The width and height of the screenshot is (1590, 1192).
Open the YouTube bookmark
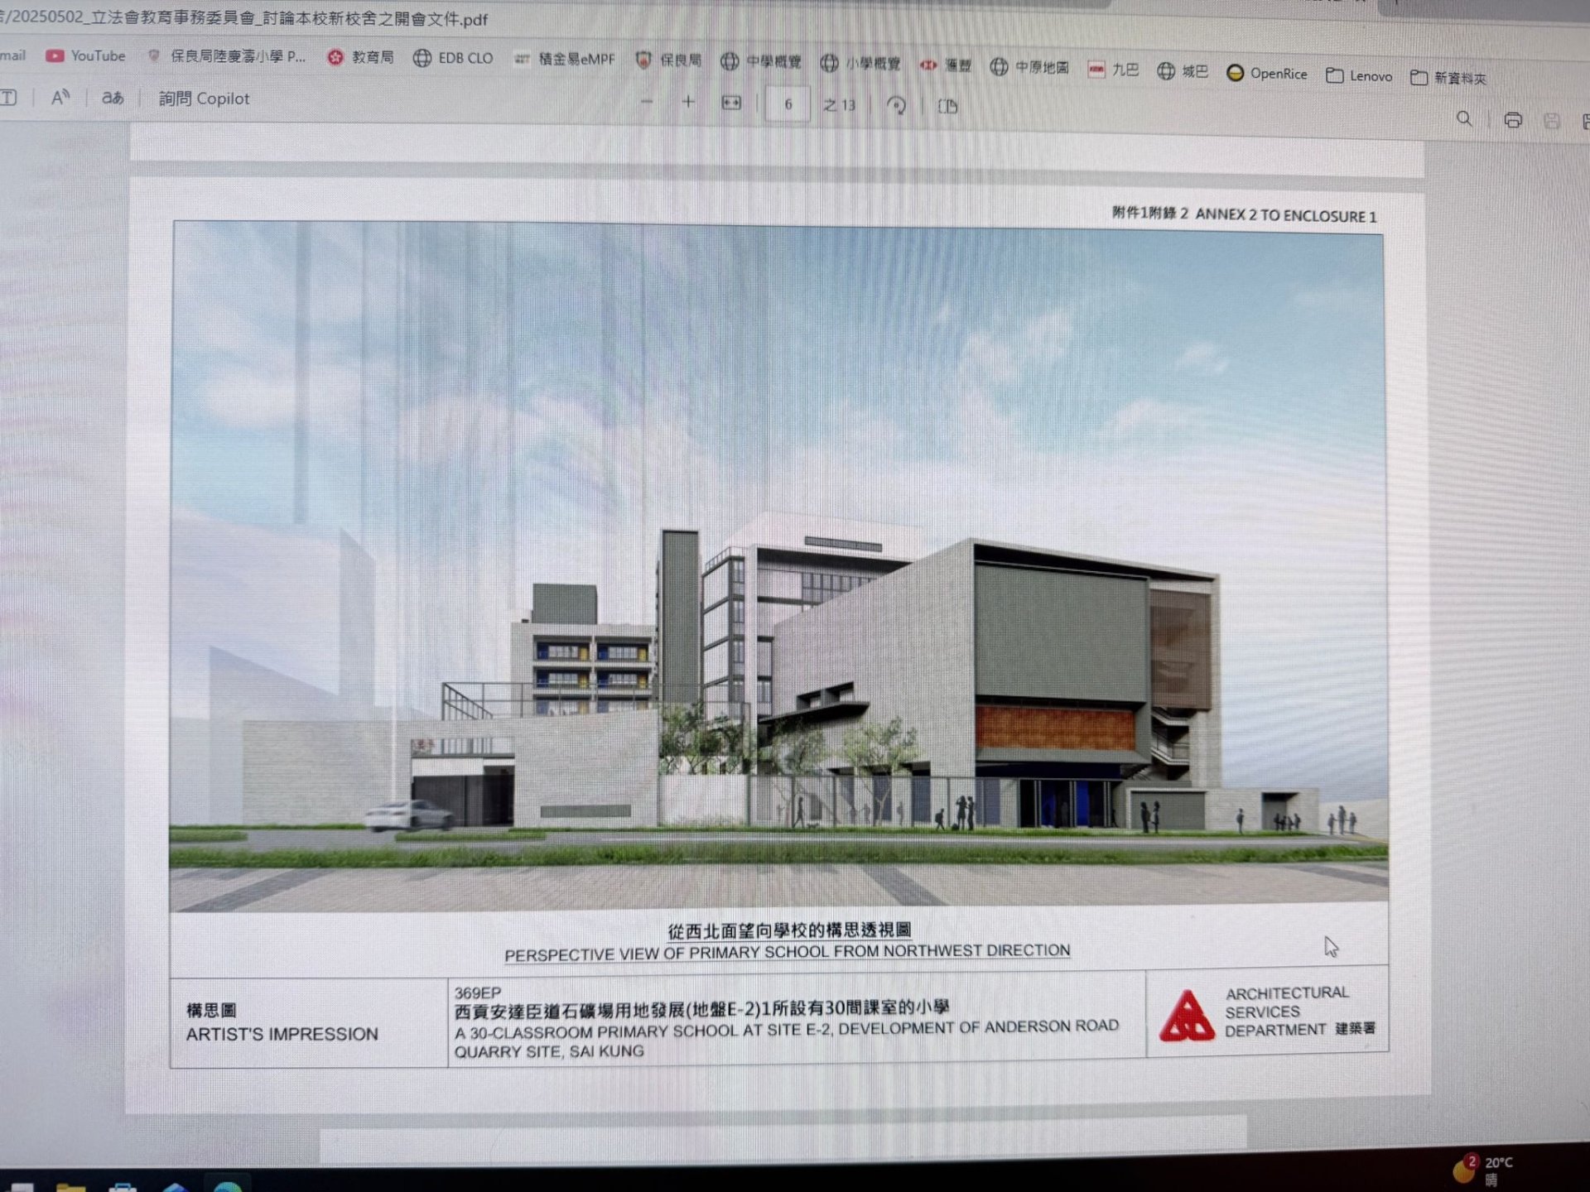click(86, 55)
